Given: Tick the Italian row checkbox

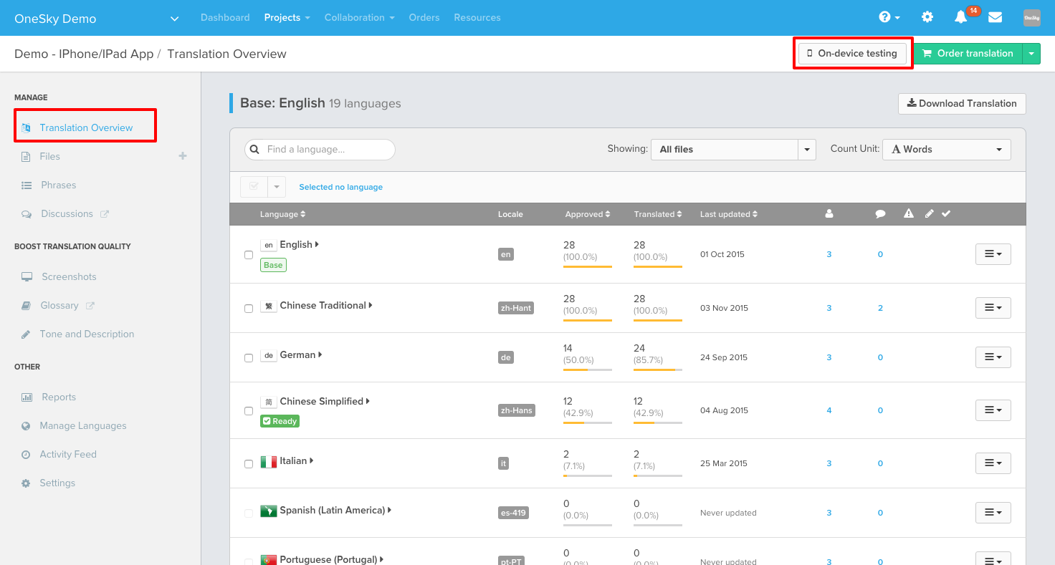Looking at the screenshot, I should tap(249, 464).
